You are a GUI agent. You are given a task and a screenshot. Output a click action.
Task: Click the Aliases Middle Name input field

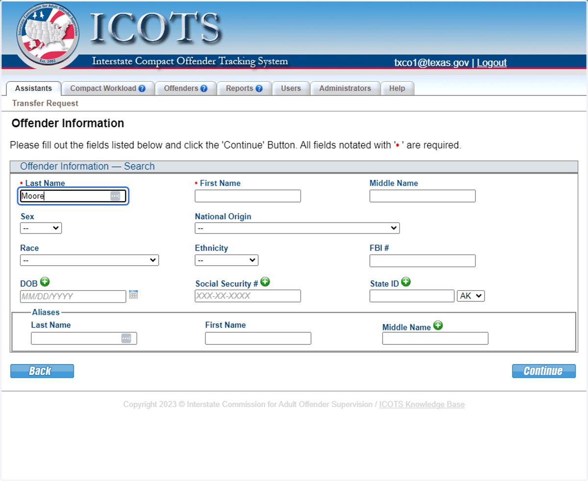pos(435,339)
